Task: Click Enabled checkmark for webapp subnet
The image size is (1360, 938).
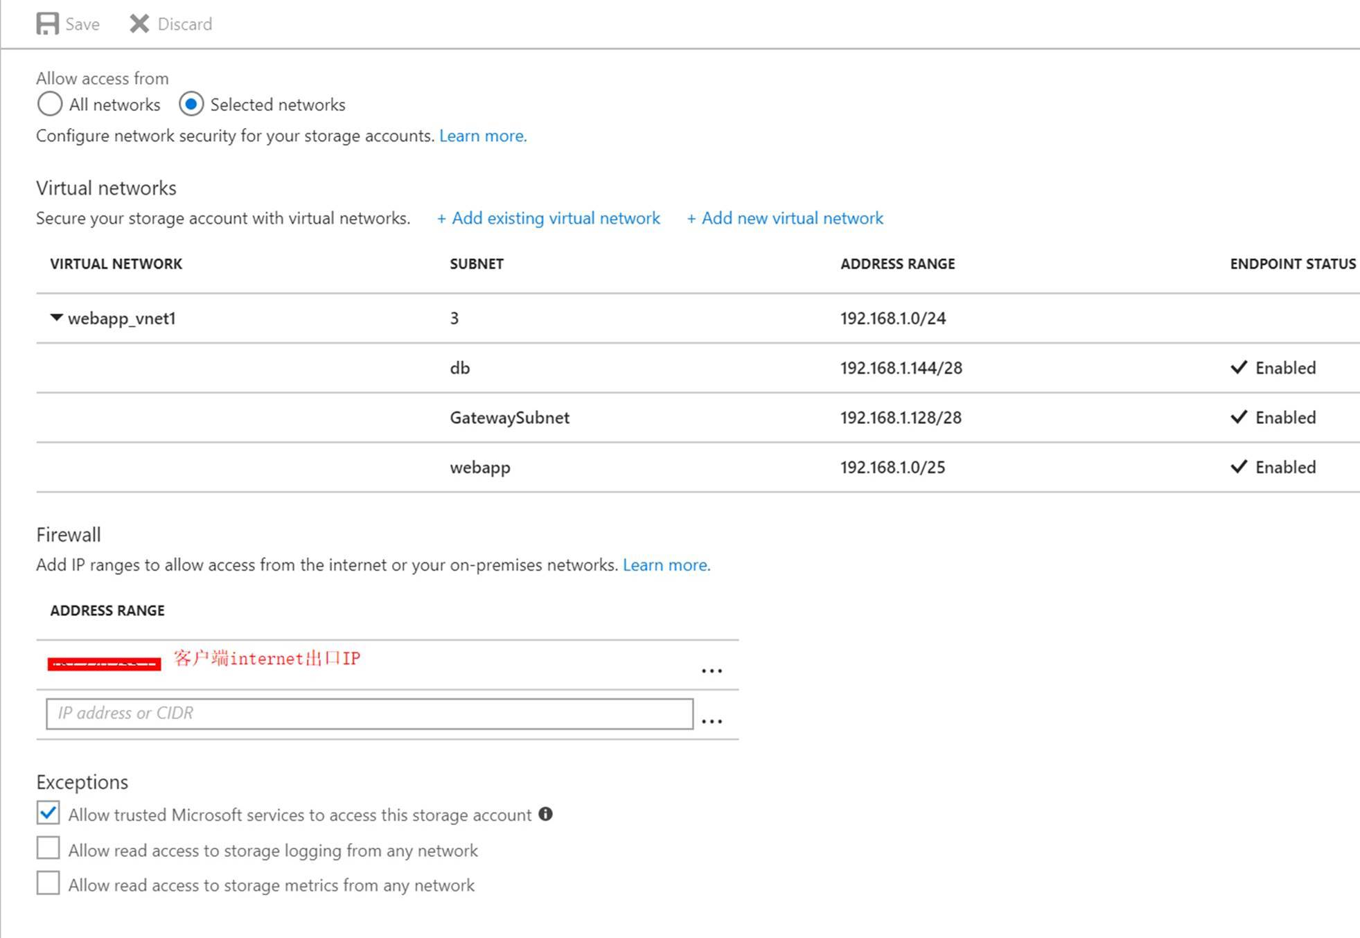Action: pos(1239,466)
